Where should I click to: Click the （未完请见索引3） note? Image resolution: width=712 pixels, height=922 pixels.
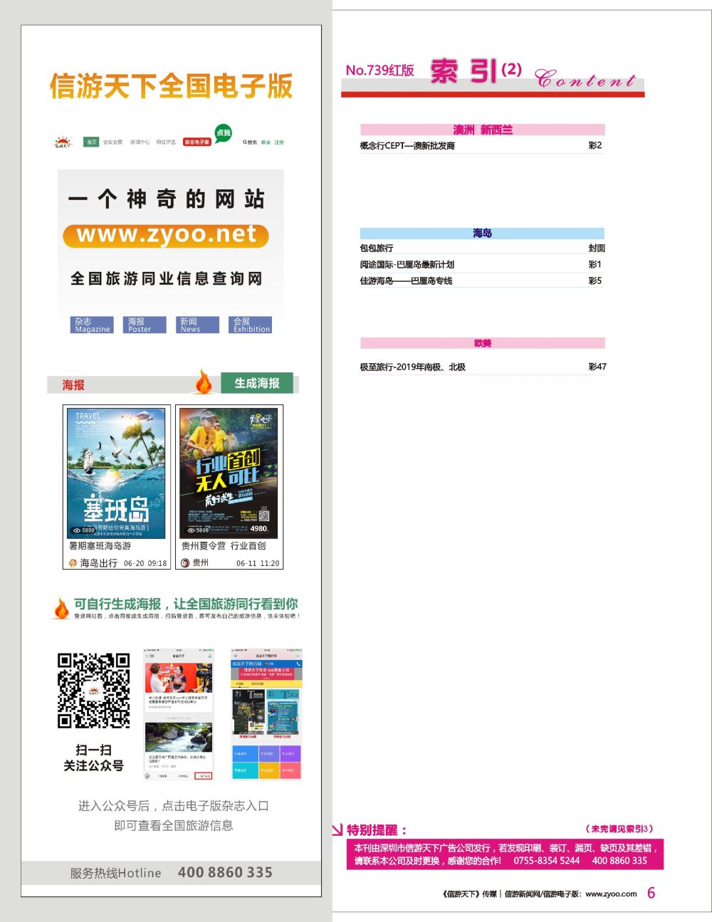619,829
